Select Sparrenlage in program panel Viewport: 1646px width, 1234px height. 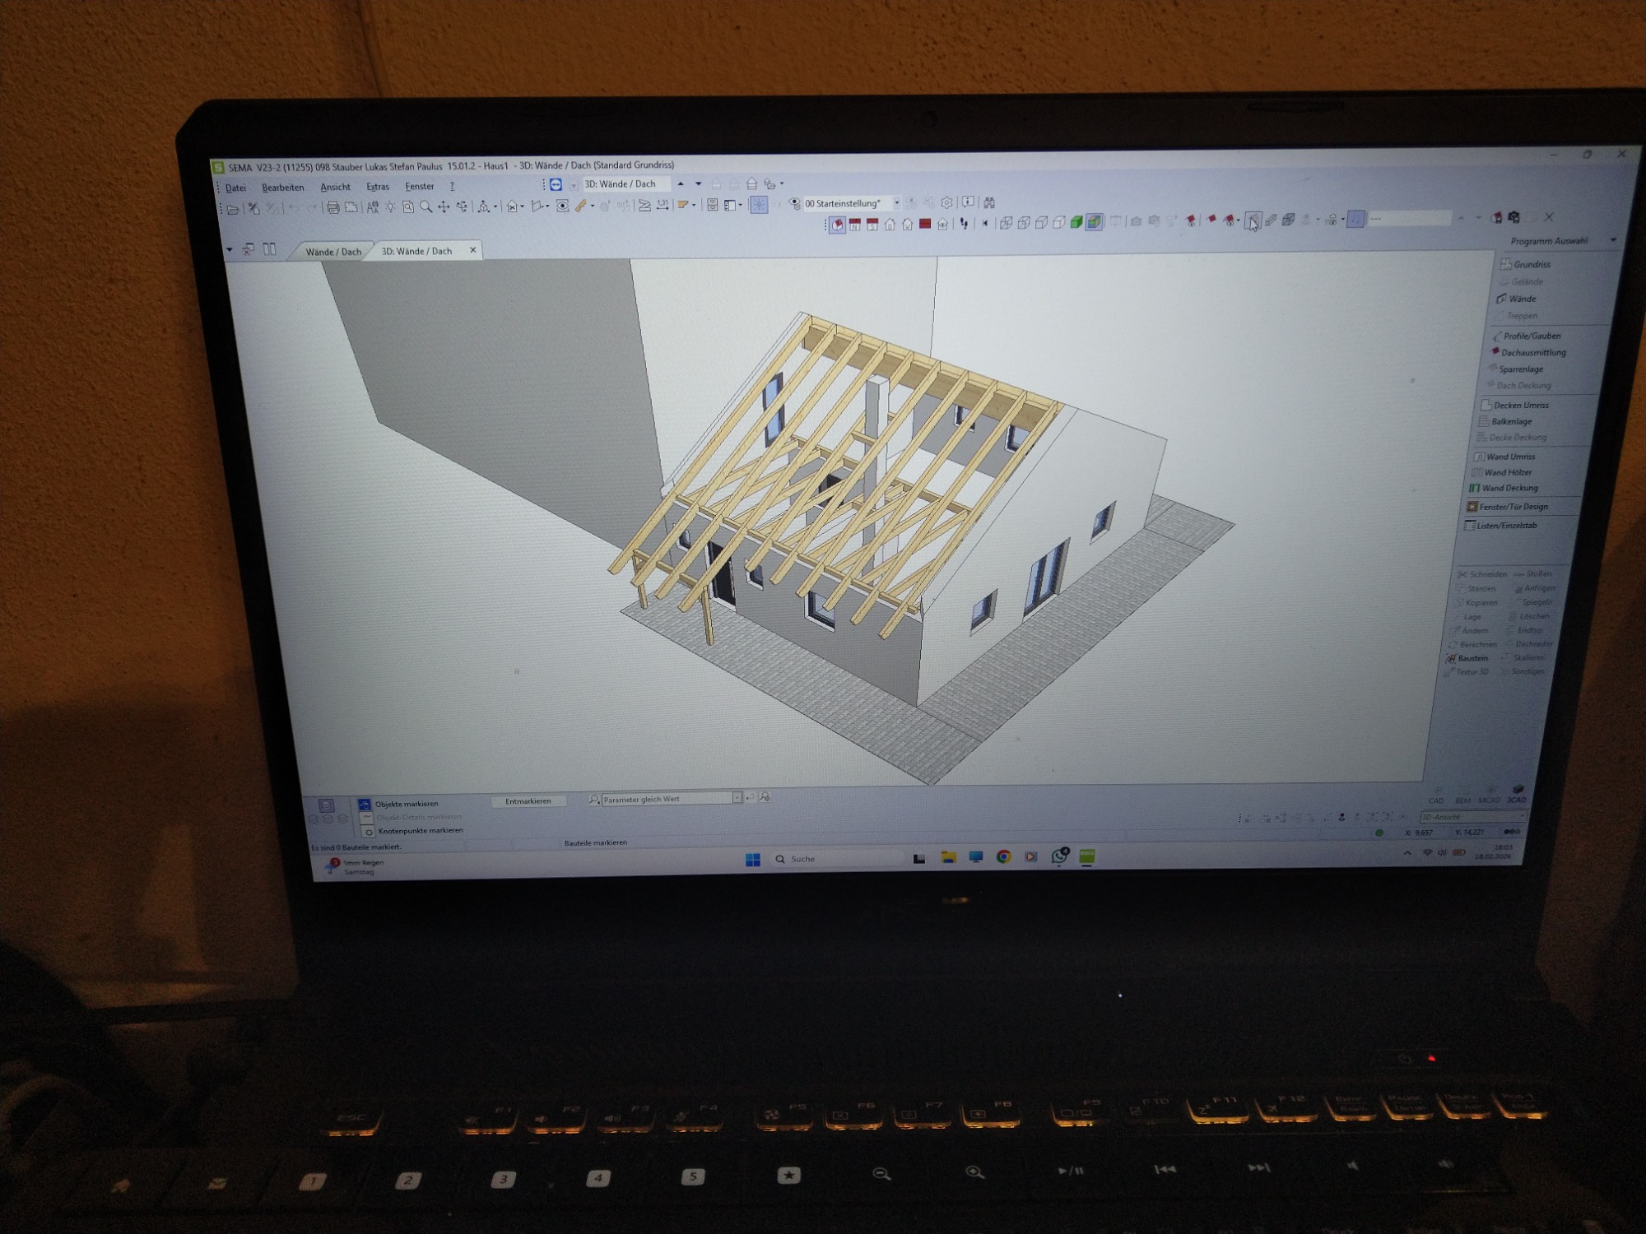(x=1520, y=369)
